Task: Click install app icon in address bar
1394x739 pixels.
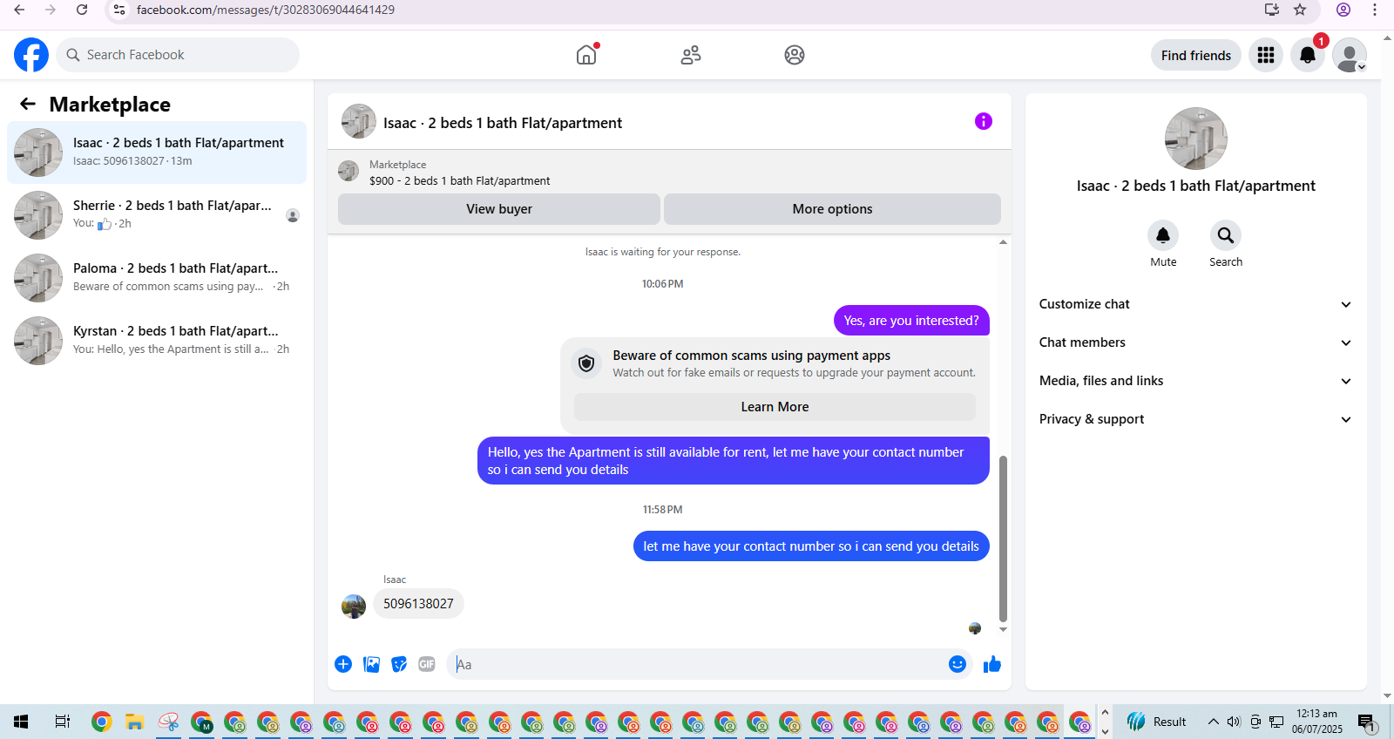Action: (x=1272, y=10)
